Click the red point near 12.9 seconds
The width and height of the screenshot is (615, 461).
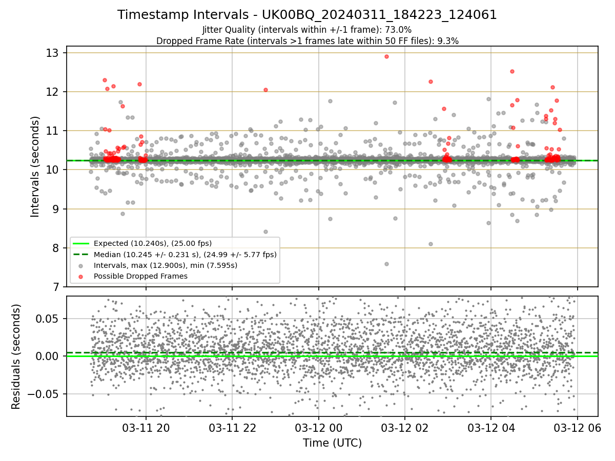coord(386,56)
